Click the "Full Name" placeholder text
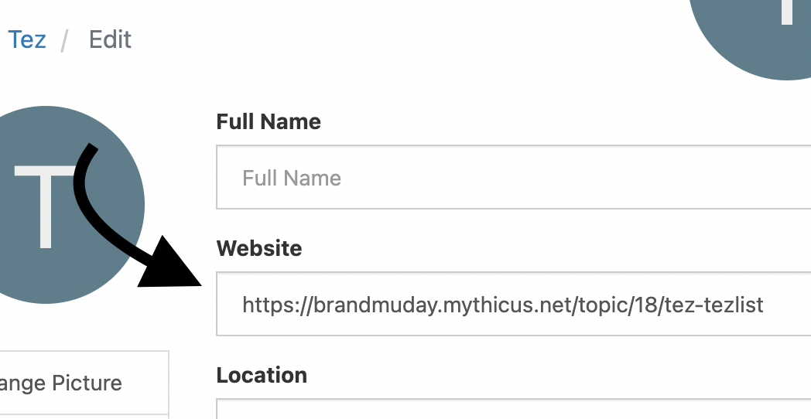Screen dimensions: 811x419 (x=292, y=178)
